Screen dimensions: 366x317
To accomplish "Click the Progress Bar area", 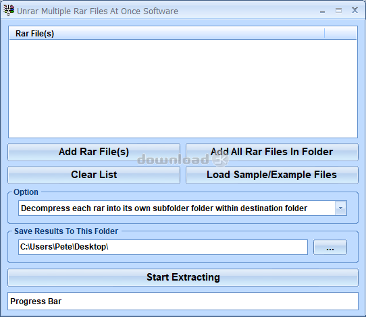I will click(183, 301).
